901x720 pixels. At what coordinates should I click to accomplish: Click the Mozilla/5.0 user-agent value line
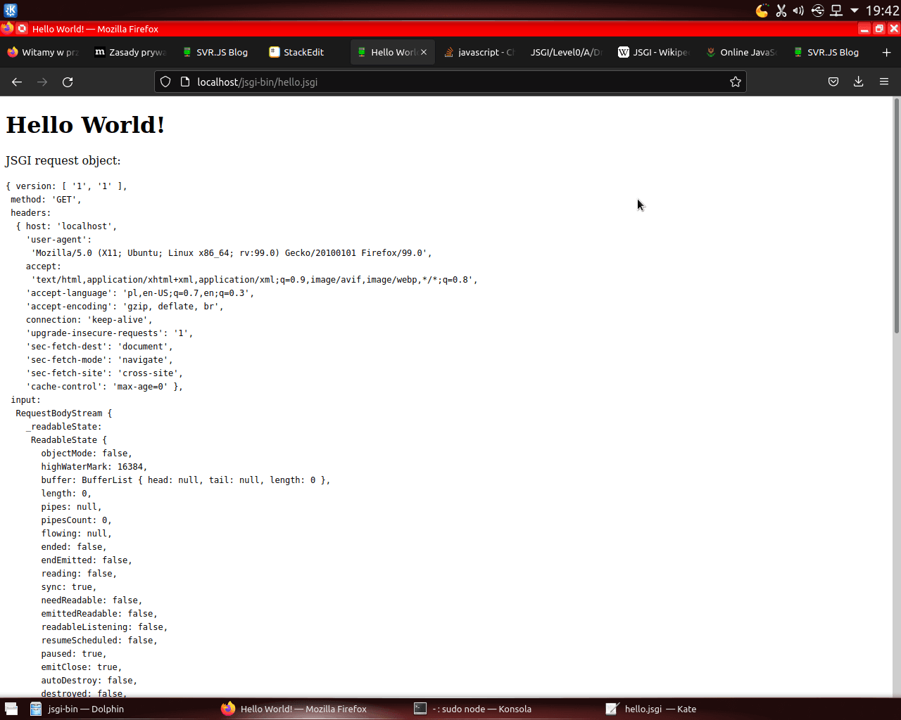[x=232, y=253]
